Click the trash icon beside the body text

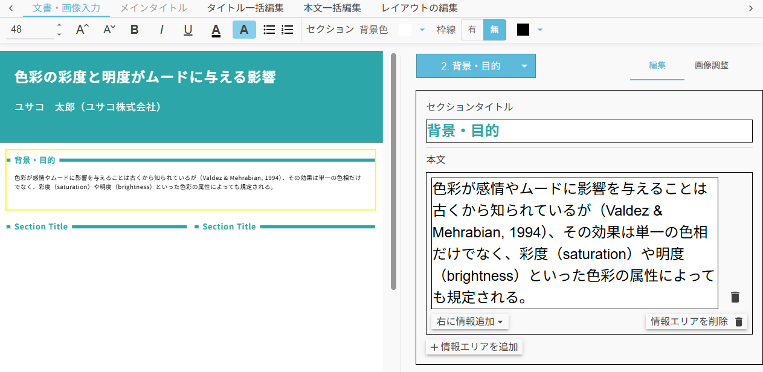coord(735,297)
